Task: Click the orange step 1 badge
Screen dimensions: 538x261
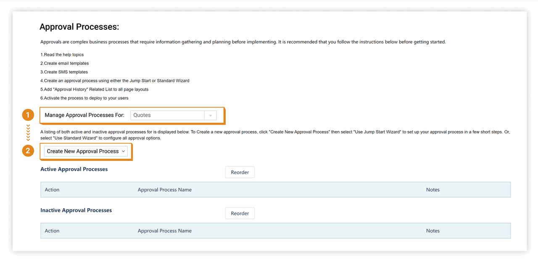Action: click(28, 115)
